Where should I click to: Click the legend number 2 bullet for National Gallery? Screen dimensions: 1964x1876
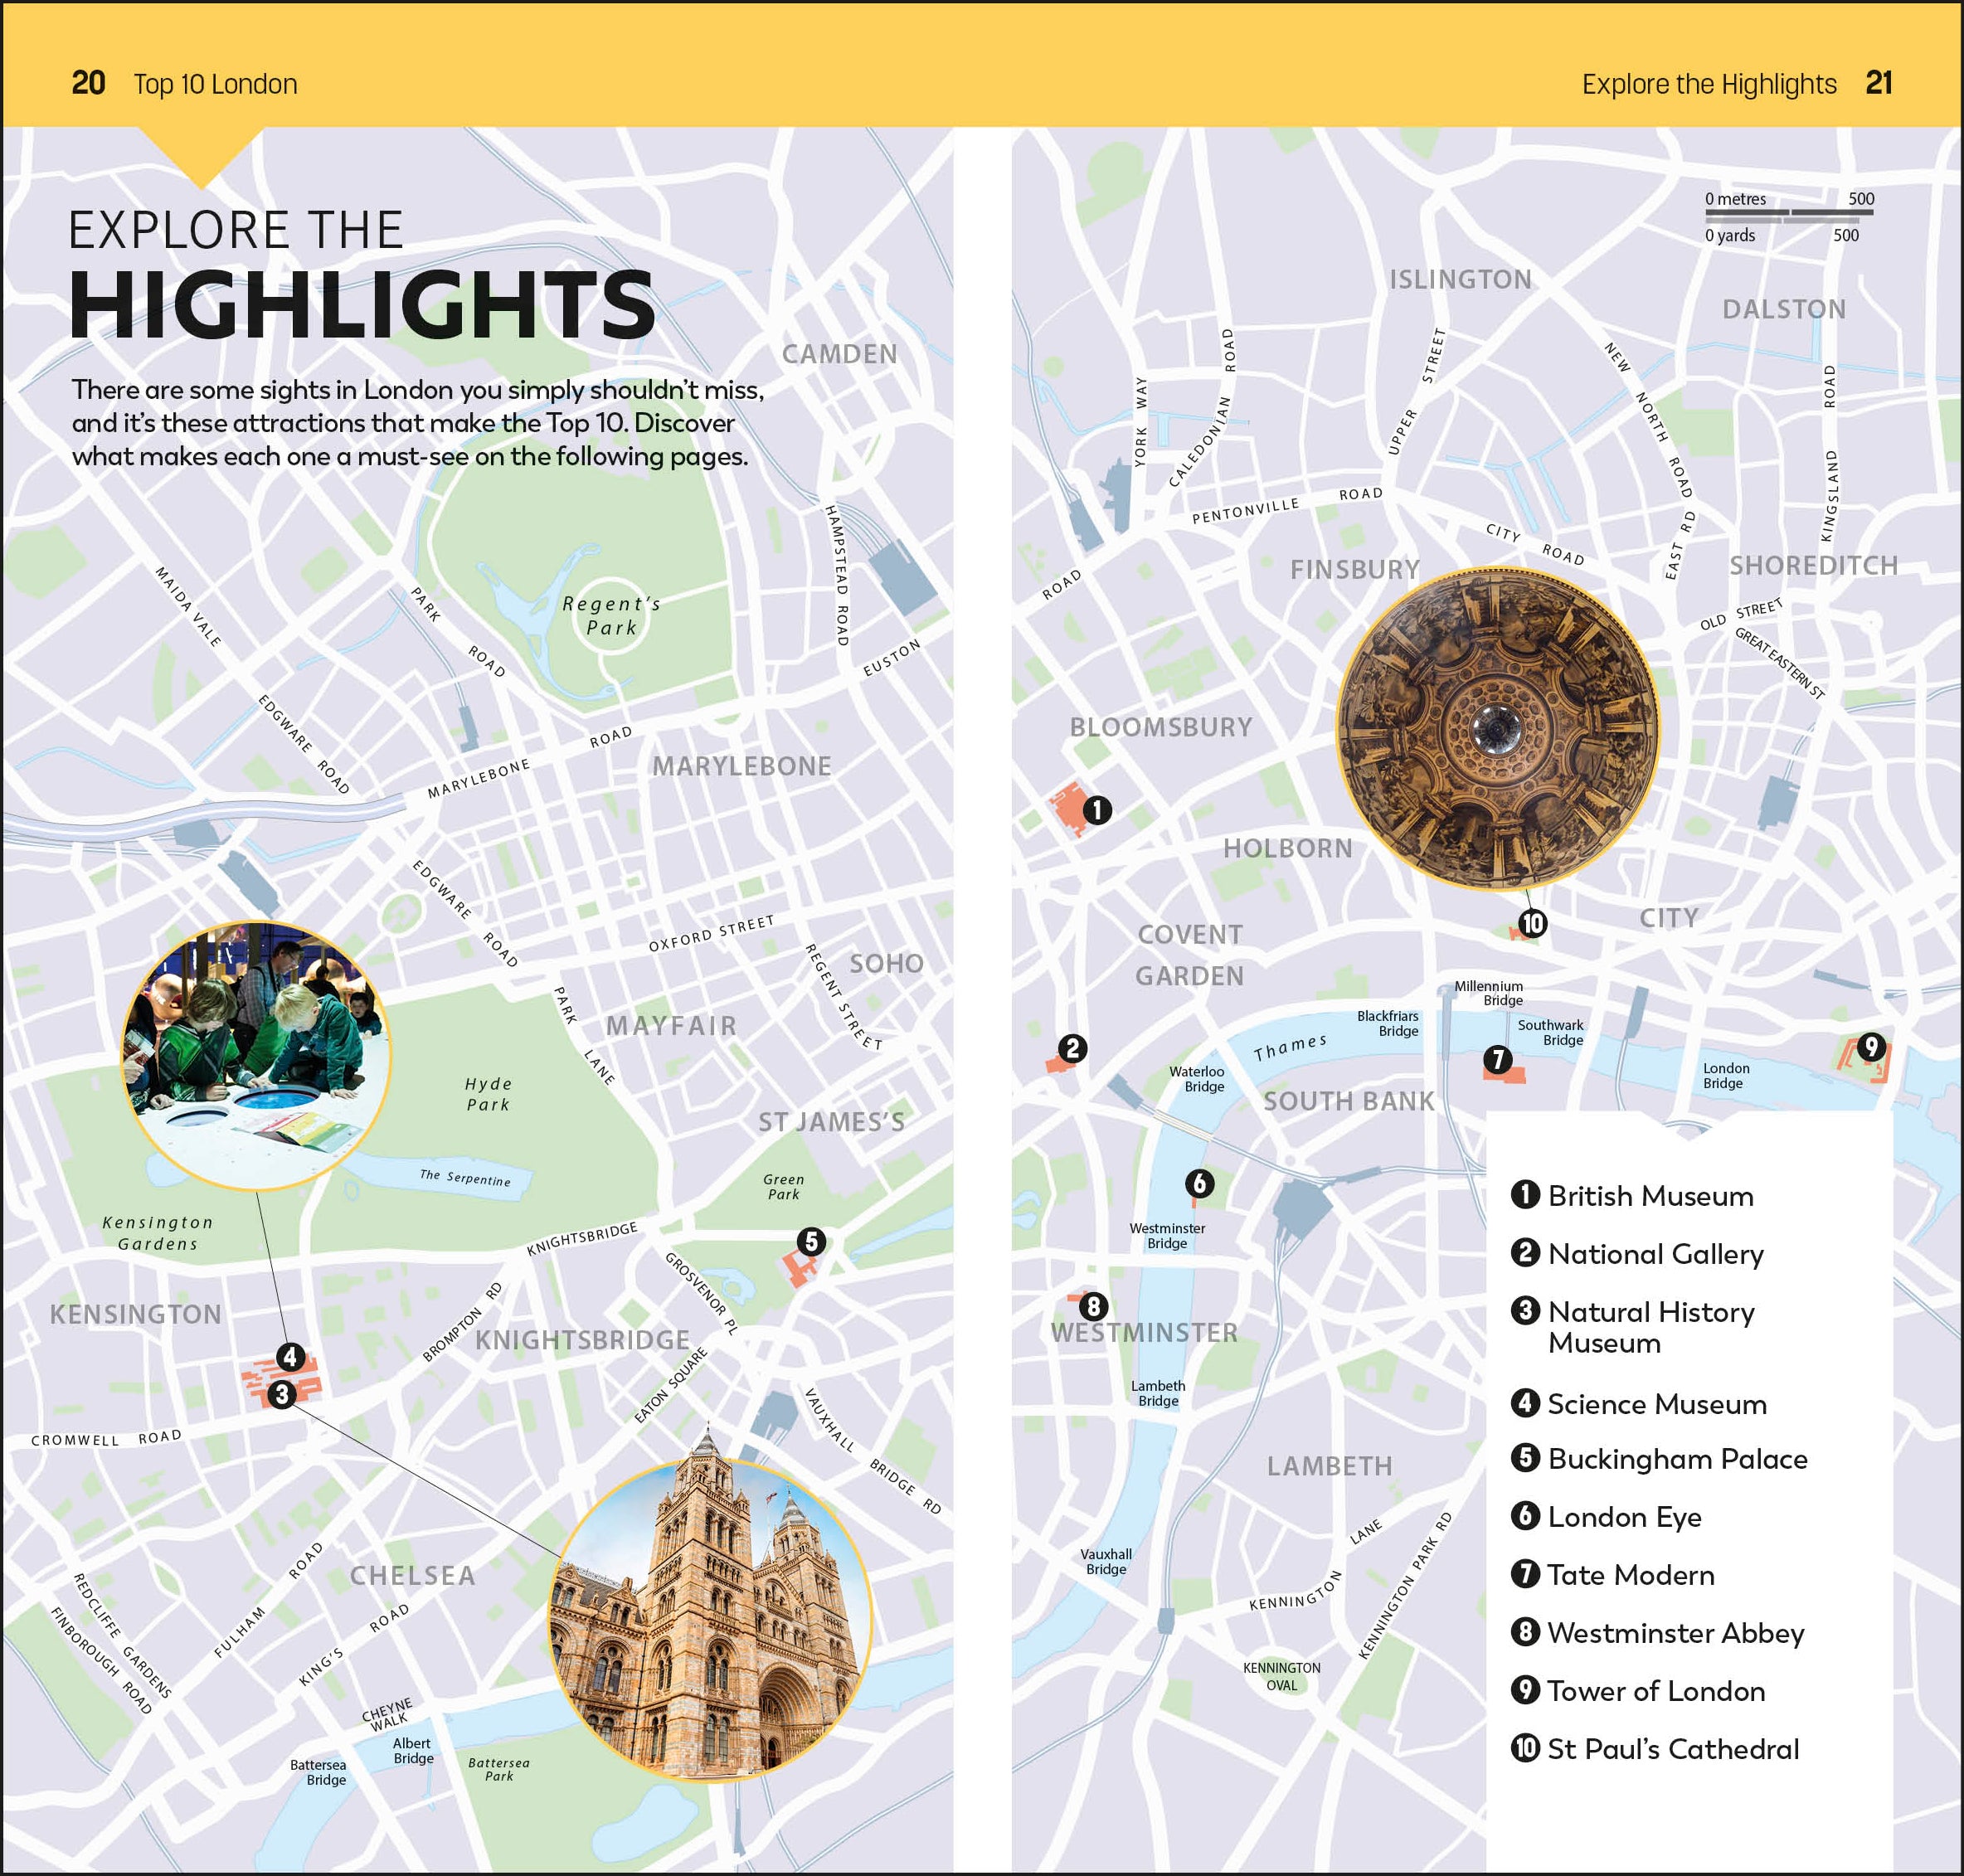coord(1525,1252)
